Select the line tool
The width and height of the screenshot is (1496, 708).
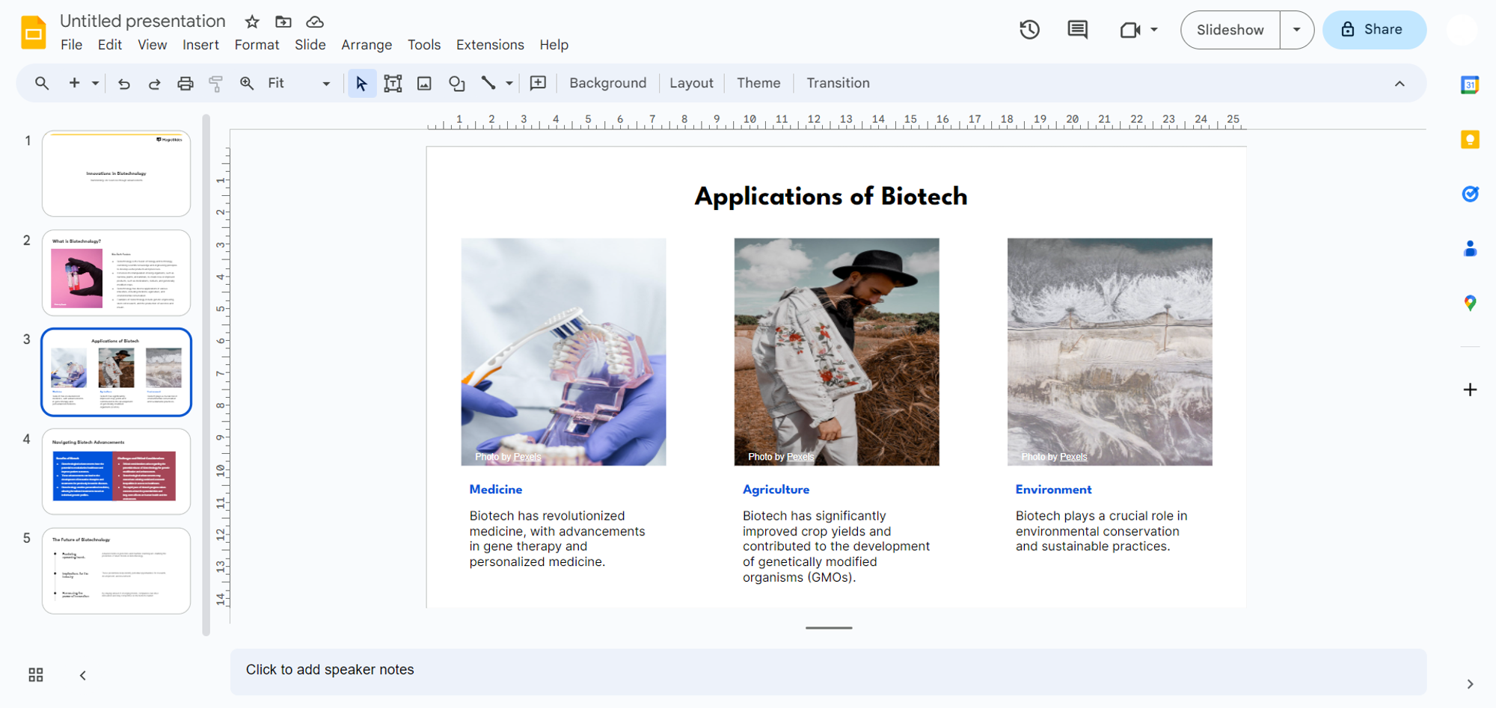(x=488, y=83)
